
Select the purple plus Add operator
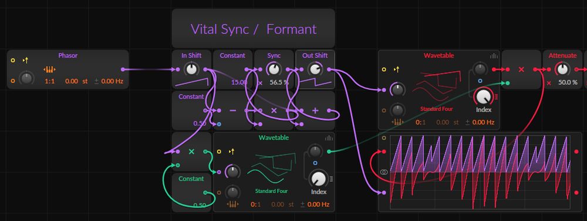[x=315, y=110]
